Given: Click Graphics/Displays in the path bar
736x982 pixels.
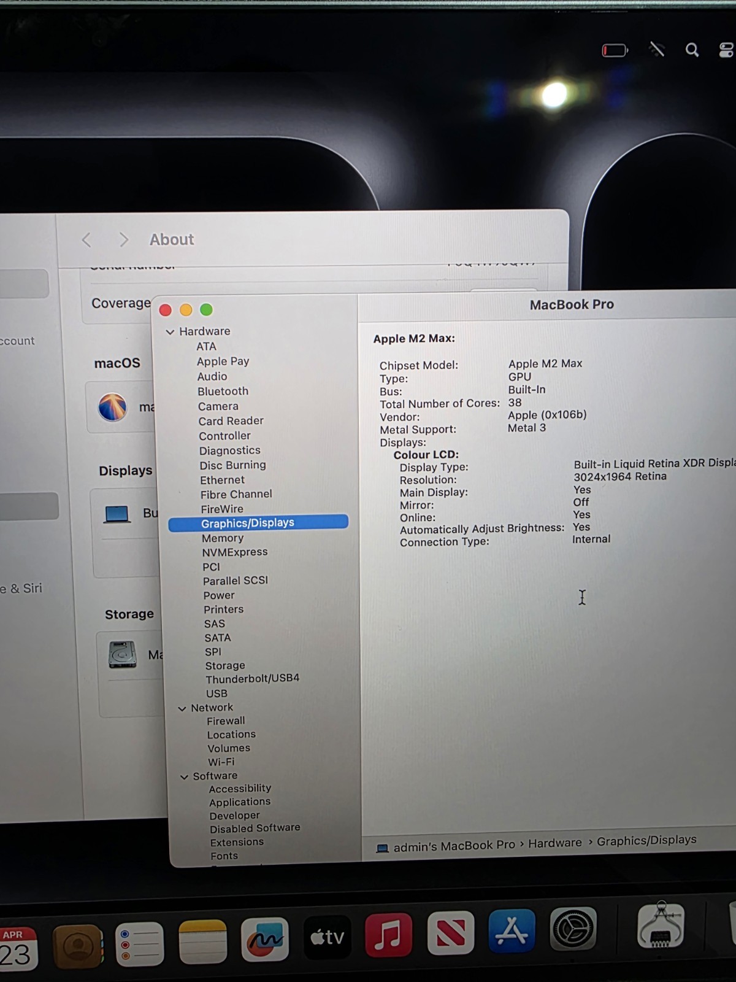Looking at the screenshot, I should coord(646,840).
